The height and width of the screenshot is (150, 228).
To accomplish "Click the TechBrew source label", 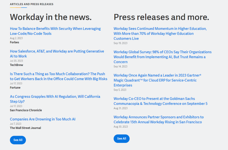I will pyautogui.click(x=16, y=65).
